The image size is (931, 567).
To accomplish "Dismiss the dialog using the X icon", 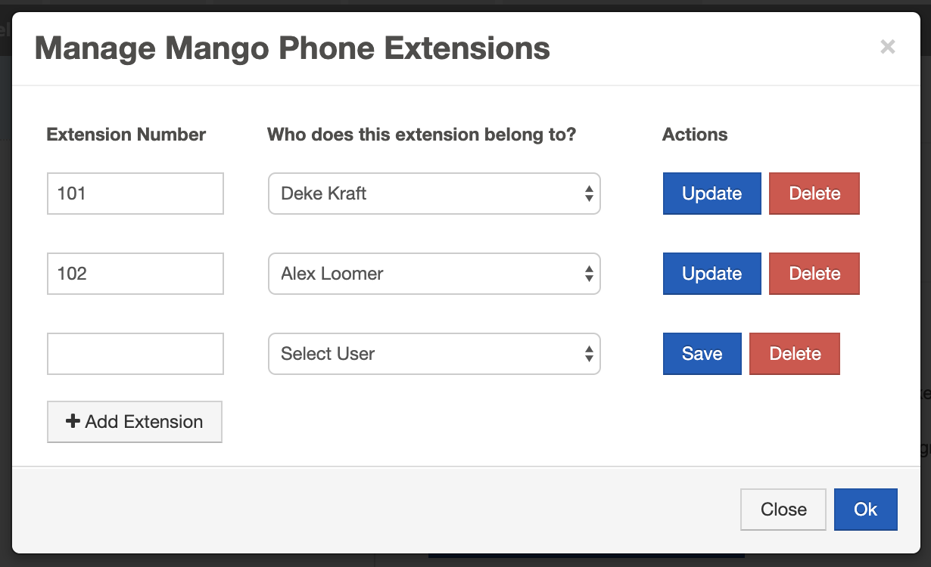I will [887, 47].
